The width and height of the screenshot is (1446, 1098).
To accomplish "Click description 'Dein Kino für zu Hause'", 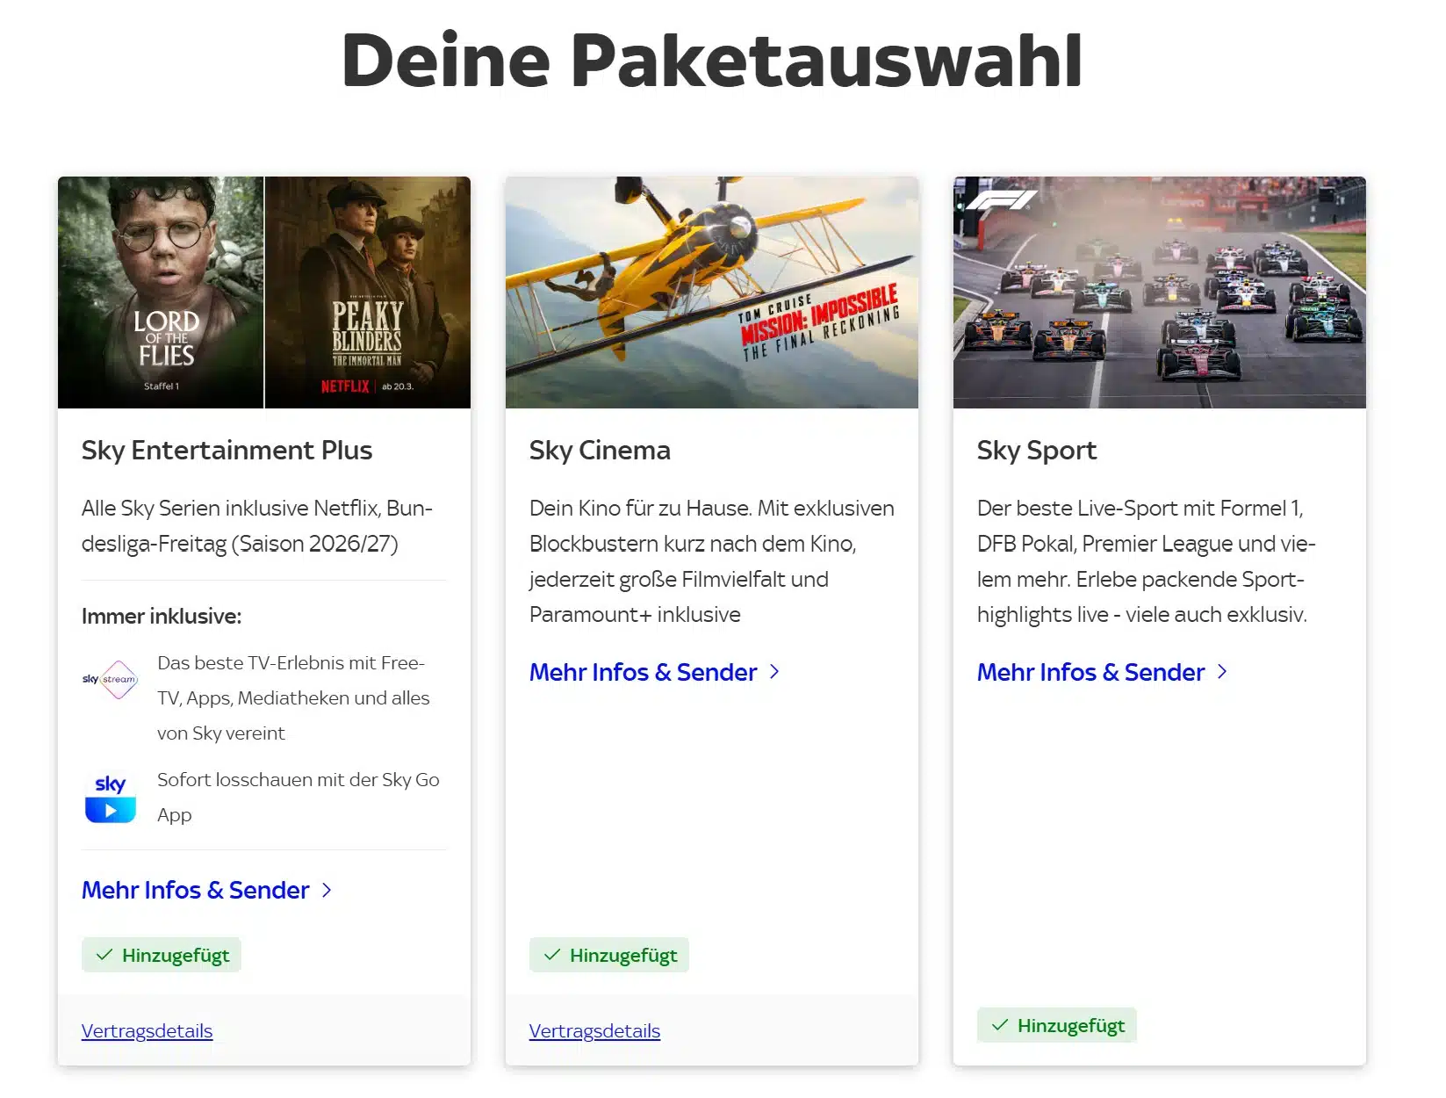I will click(712, 561).
